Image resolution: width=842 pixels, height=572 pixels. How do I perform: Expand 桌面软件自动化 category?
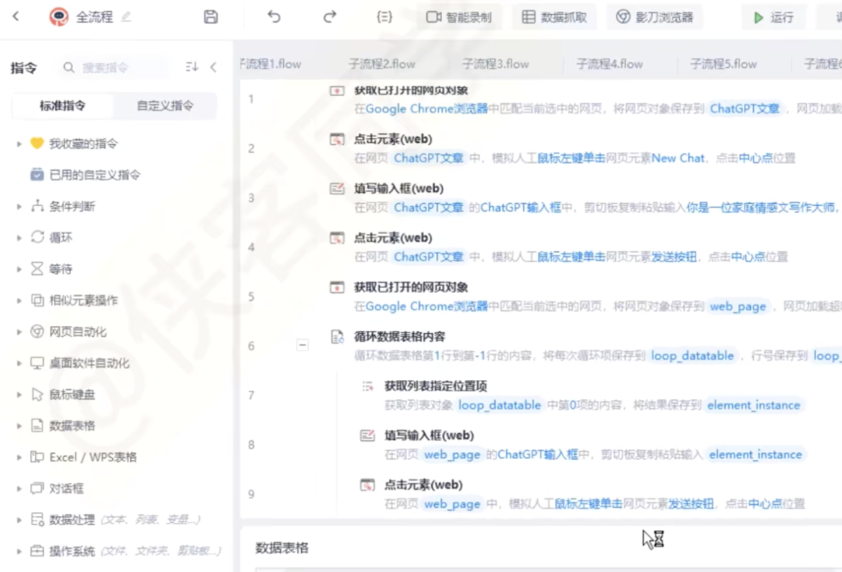[19, 364]
